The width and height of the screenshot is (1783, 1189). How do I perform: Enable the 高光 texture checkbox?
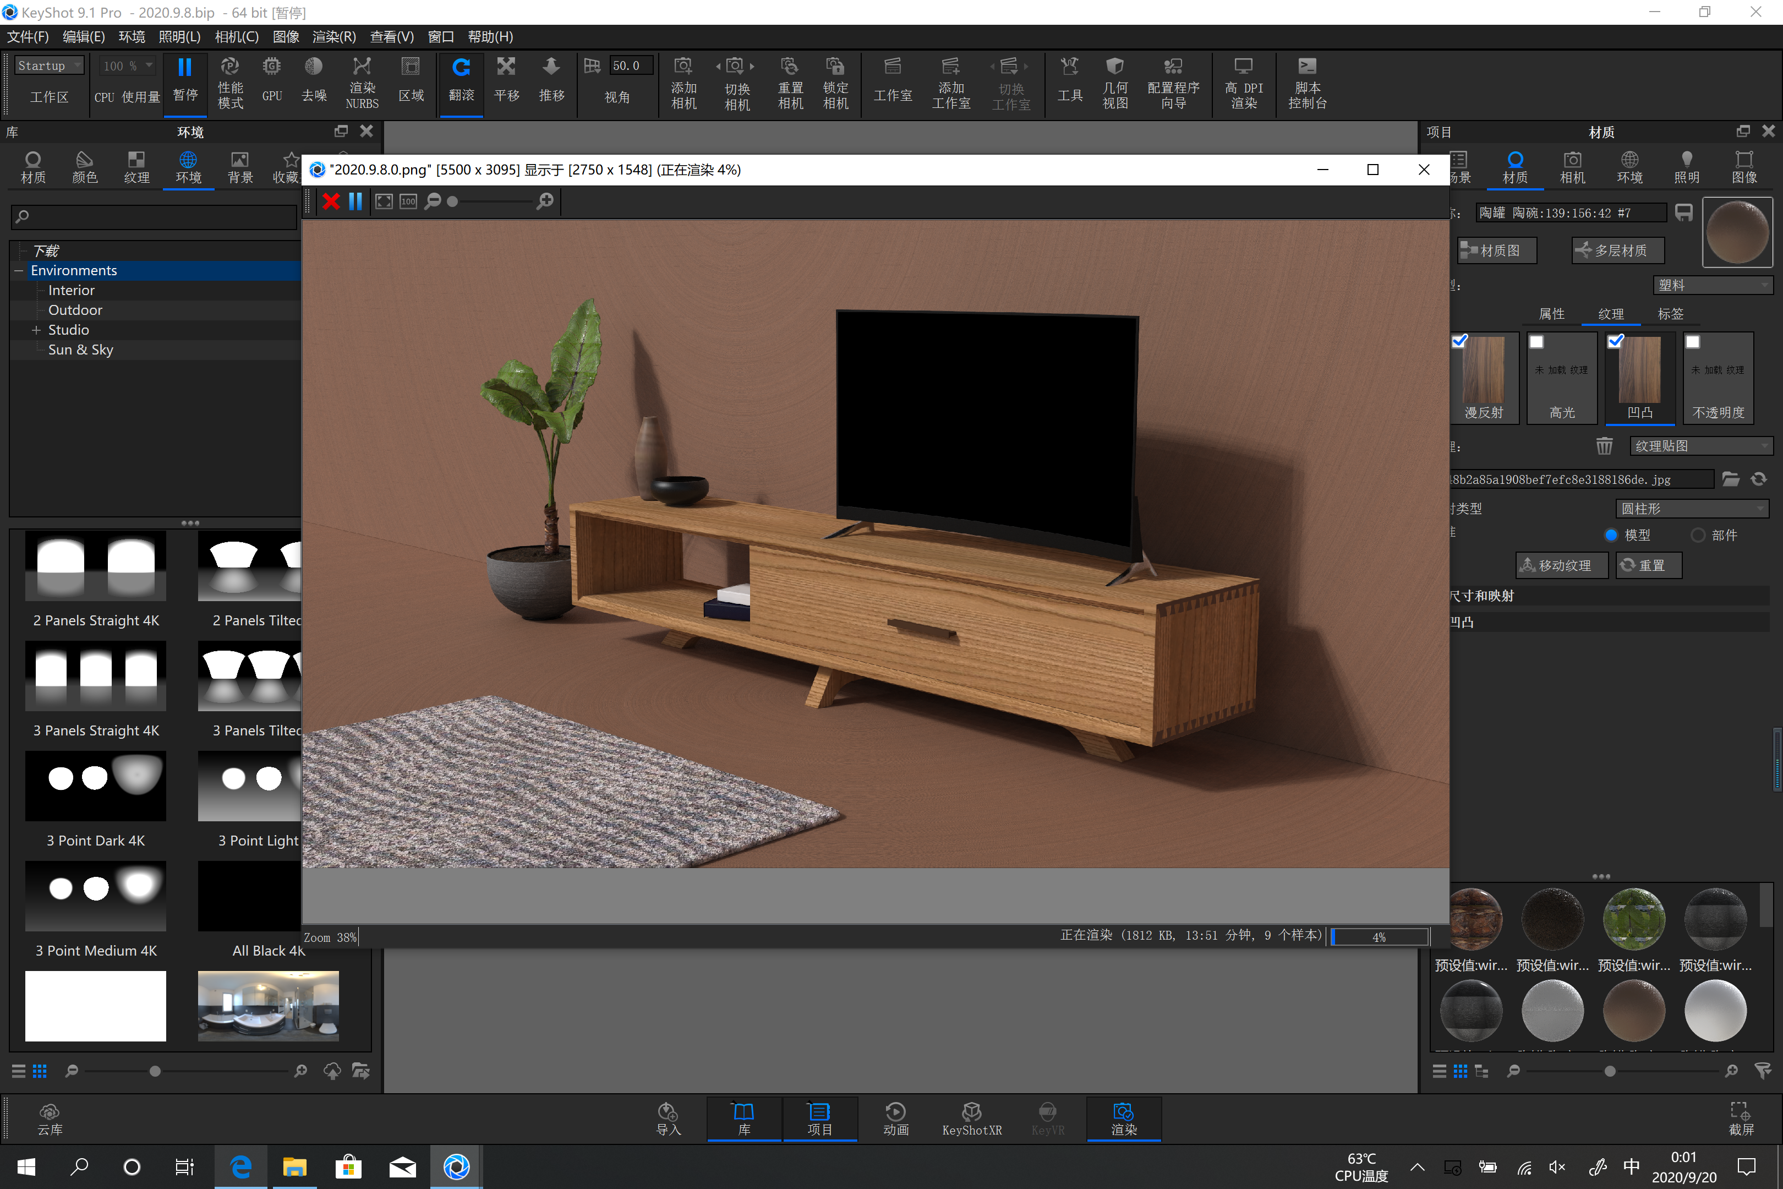(x=1536, y=342)
